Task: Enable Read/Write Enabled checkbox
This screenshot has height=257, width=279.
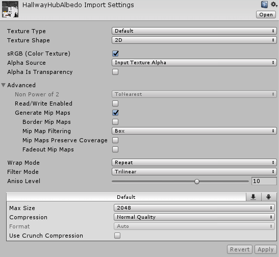Action: (115, 104)
